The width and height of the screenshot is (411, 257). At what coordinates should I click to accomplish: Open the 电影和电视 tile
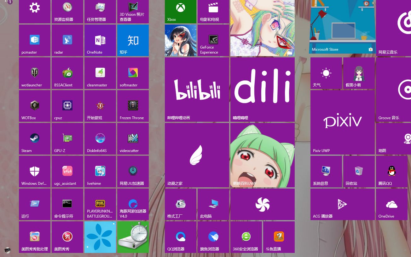(213, 11)
